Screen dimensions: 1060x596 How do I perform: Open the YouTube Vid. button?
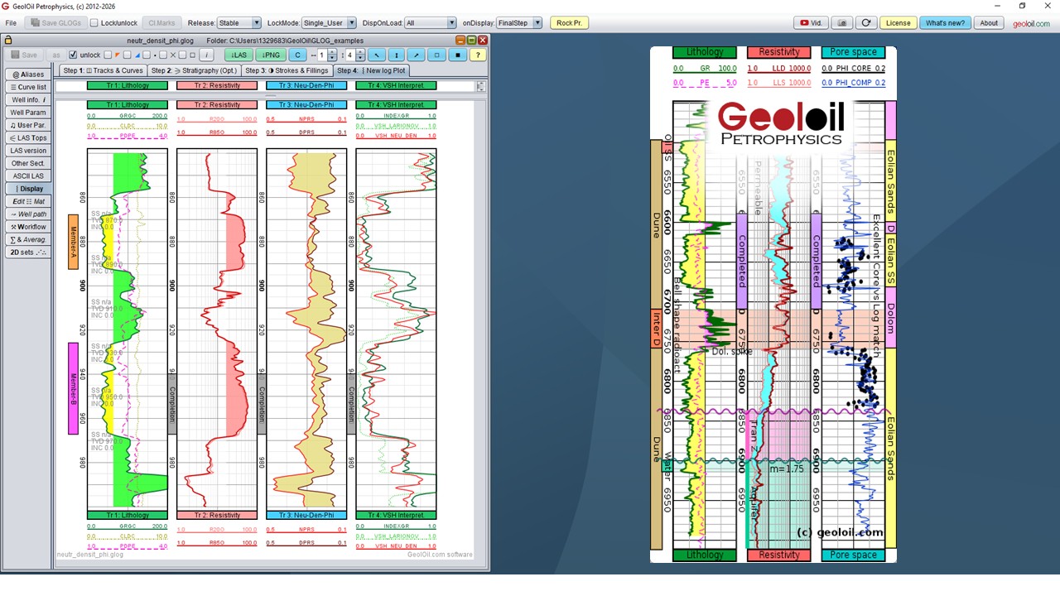click(x=812, y=23)
